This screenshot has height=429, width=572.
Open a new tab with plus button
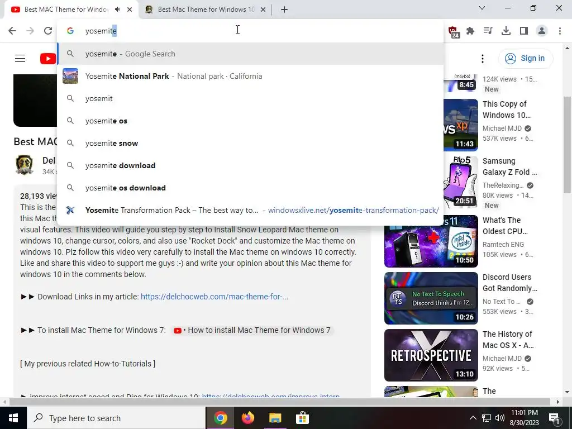point(284,9)
